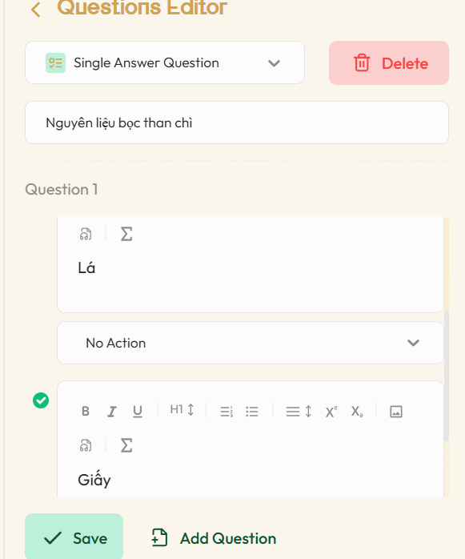The image size is (465, 559).
Task: Open the H1 heading size selector
Action: (x=182, y=409)
